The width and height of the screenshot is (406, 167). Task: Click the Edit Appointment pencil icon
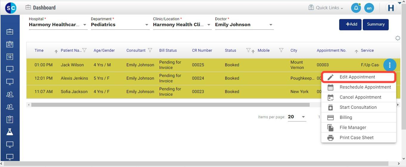click(330, 77)
